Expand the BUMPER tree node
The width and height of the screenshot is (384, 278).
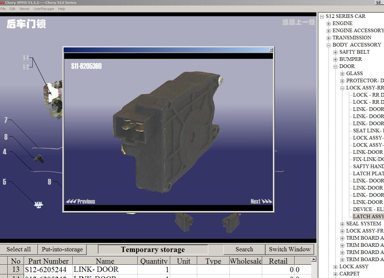point(336,59)
